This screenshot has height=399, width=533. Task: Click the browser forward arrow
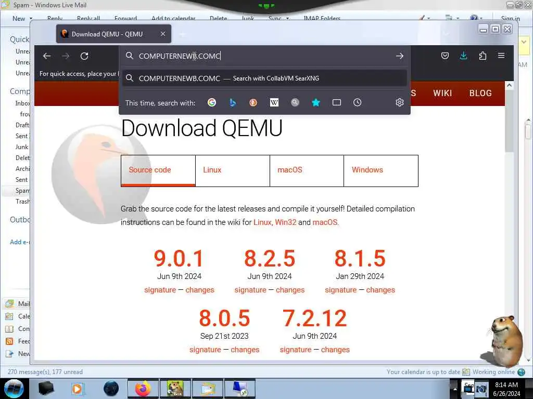[x=66, y=56]
